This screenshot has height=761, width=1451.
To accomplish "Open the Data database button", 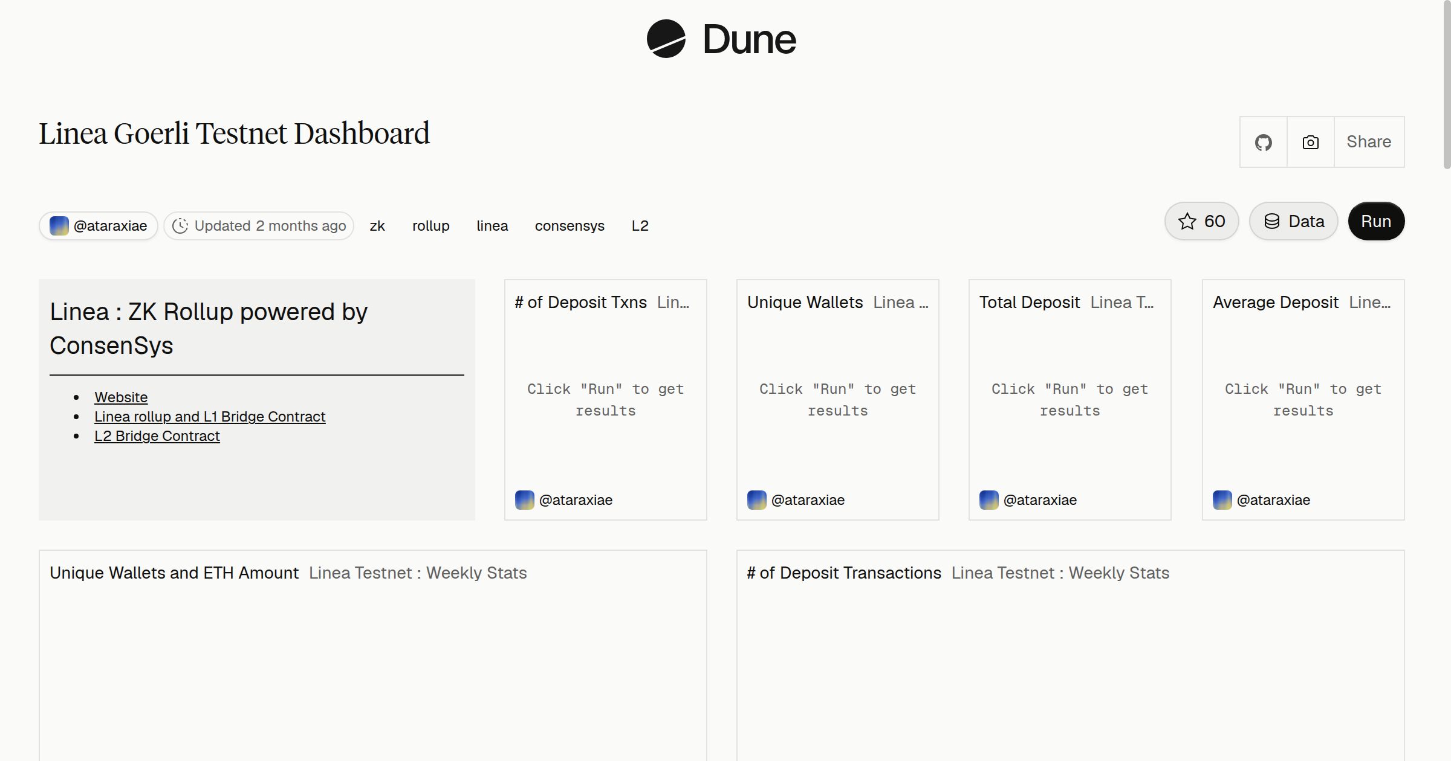I will point(1294,221).
